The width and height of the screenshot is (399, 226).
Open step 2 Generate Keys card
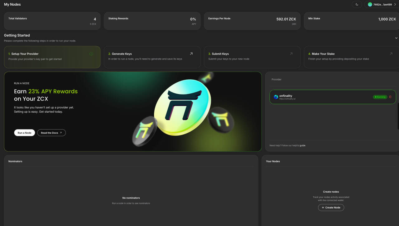tap(152, 57)
